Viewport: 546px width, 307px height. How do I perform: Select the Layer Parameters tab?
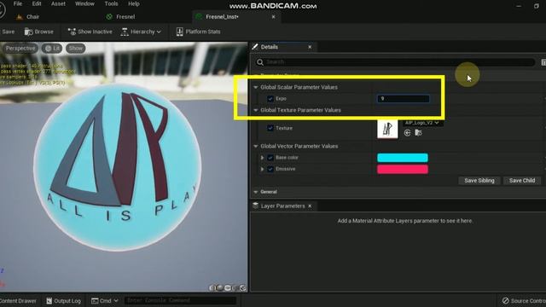(x=282, y=206)
